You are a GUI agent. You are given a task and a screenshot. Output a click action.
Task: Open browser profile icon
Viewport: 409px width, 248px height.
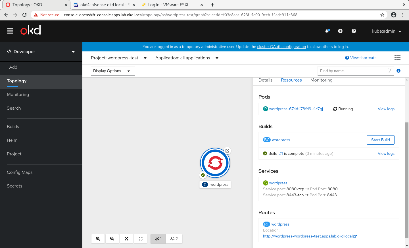click(394, 15)
